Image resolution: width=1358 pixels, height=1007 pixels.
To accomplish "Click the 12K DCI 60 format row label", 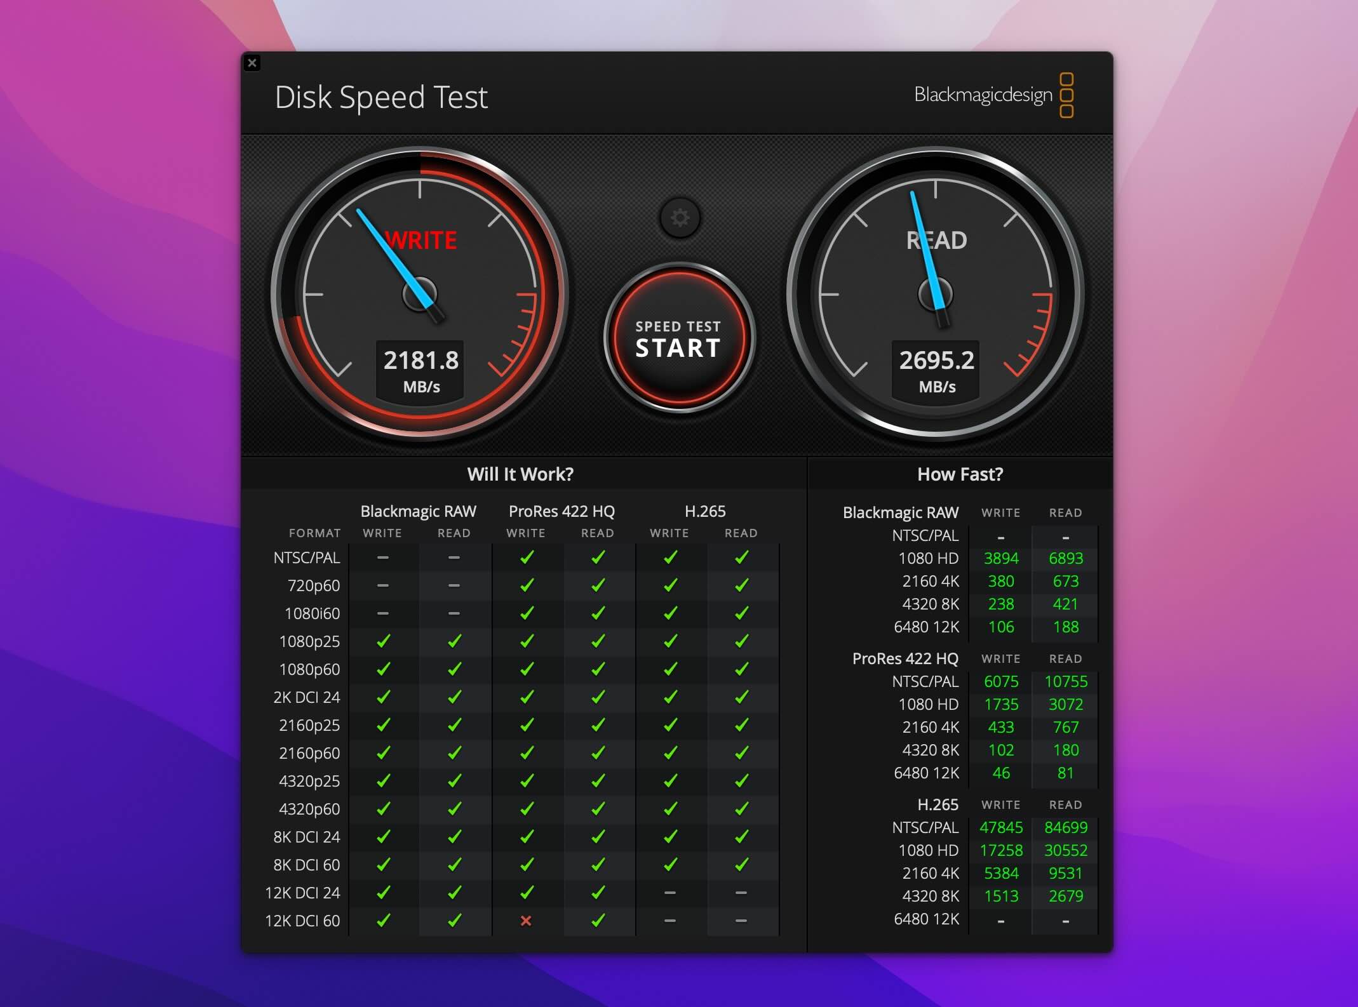I will (x=302, y=921).
